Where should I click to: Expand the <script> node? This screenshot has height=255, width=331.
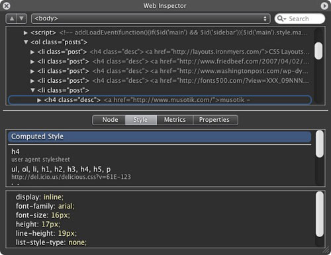coord(26,32)
